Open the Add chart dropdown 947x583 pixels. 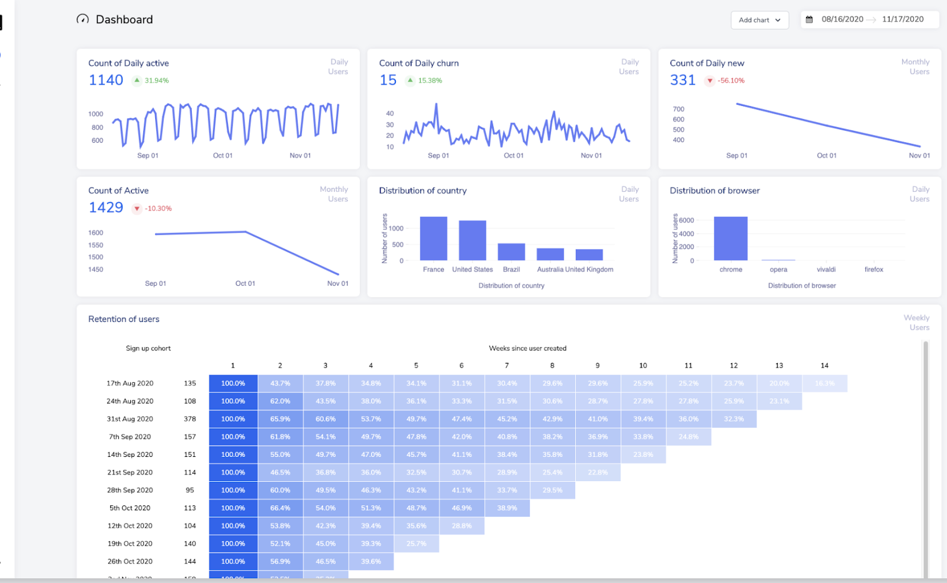759,20
